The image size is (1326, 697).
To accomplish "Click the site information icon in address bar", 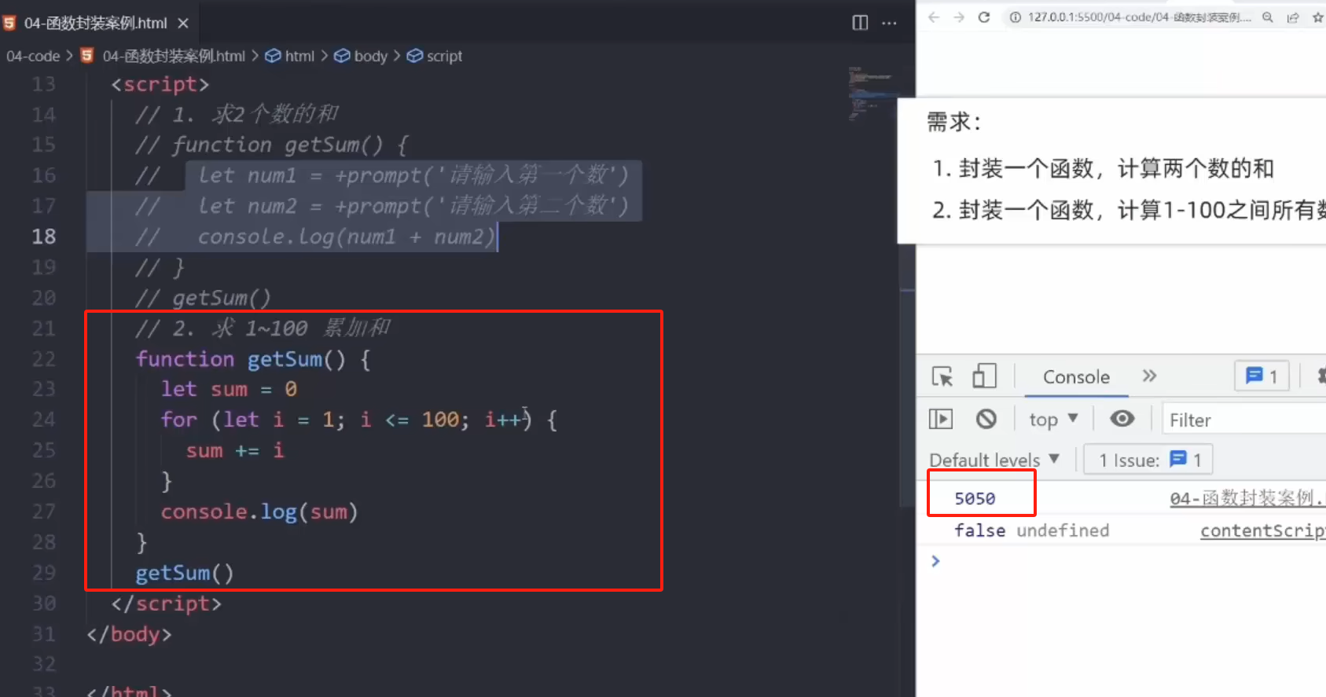I will 1015,17.
